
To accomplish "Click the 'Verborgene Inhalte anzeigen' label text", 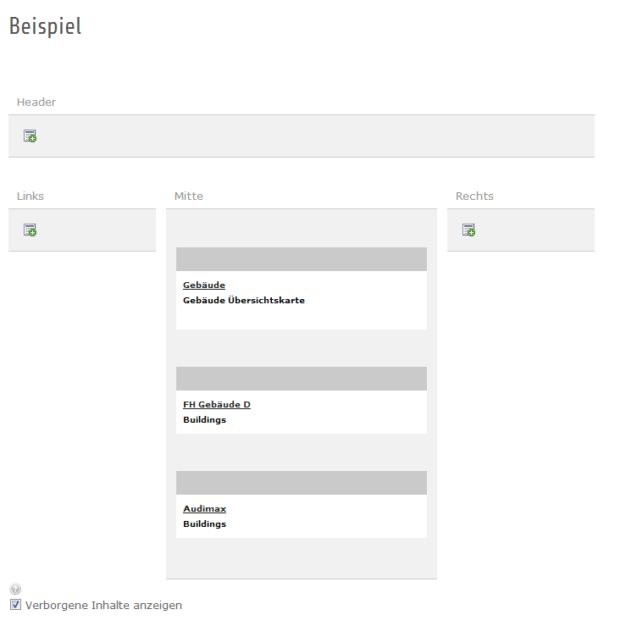I will click(103, 606).
